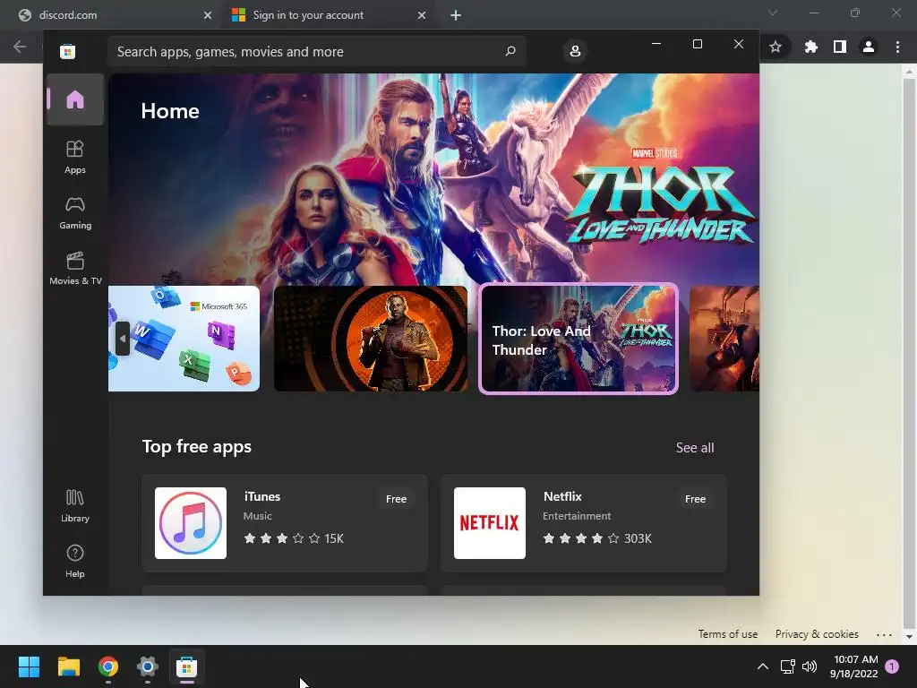
Task: Click the browser page scrollbar
Action: (x=909, y=354)
